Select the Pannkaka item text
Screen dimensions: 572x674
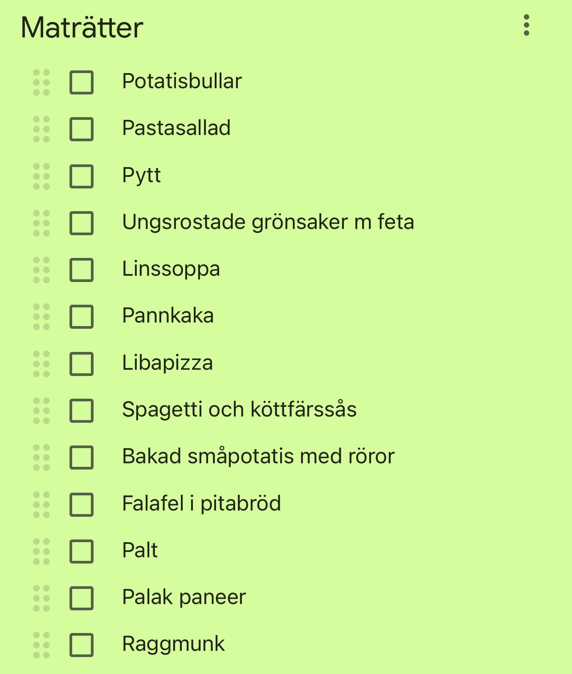[168, 315]
